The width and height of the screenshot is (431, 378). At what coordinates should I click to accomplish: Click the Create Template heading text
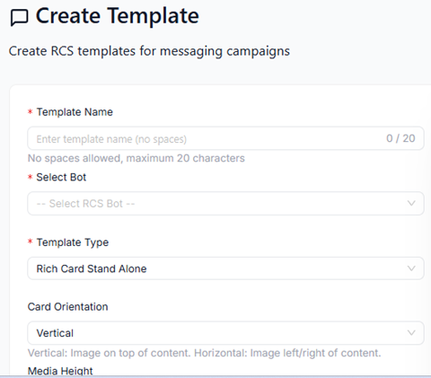pos(118,16)
